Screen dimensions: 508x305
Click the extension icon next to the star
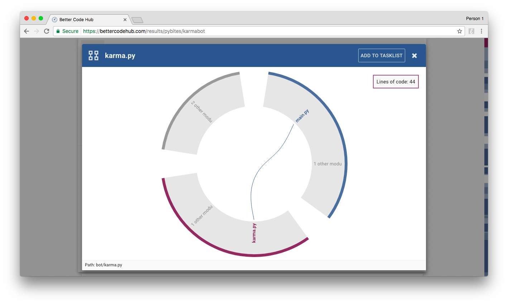pyautogui.click(x=471, y=31)
